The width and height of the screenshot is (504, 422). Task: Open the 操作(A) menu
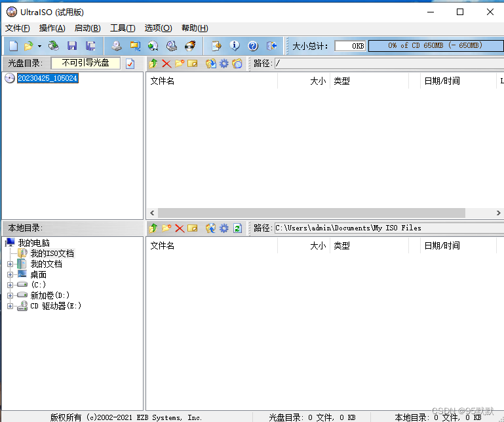(x=52, y=28)
